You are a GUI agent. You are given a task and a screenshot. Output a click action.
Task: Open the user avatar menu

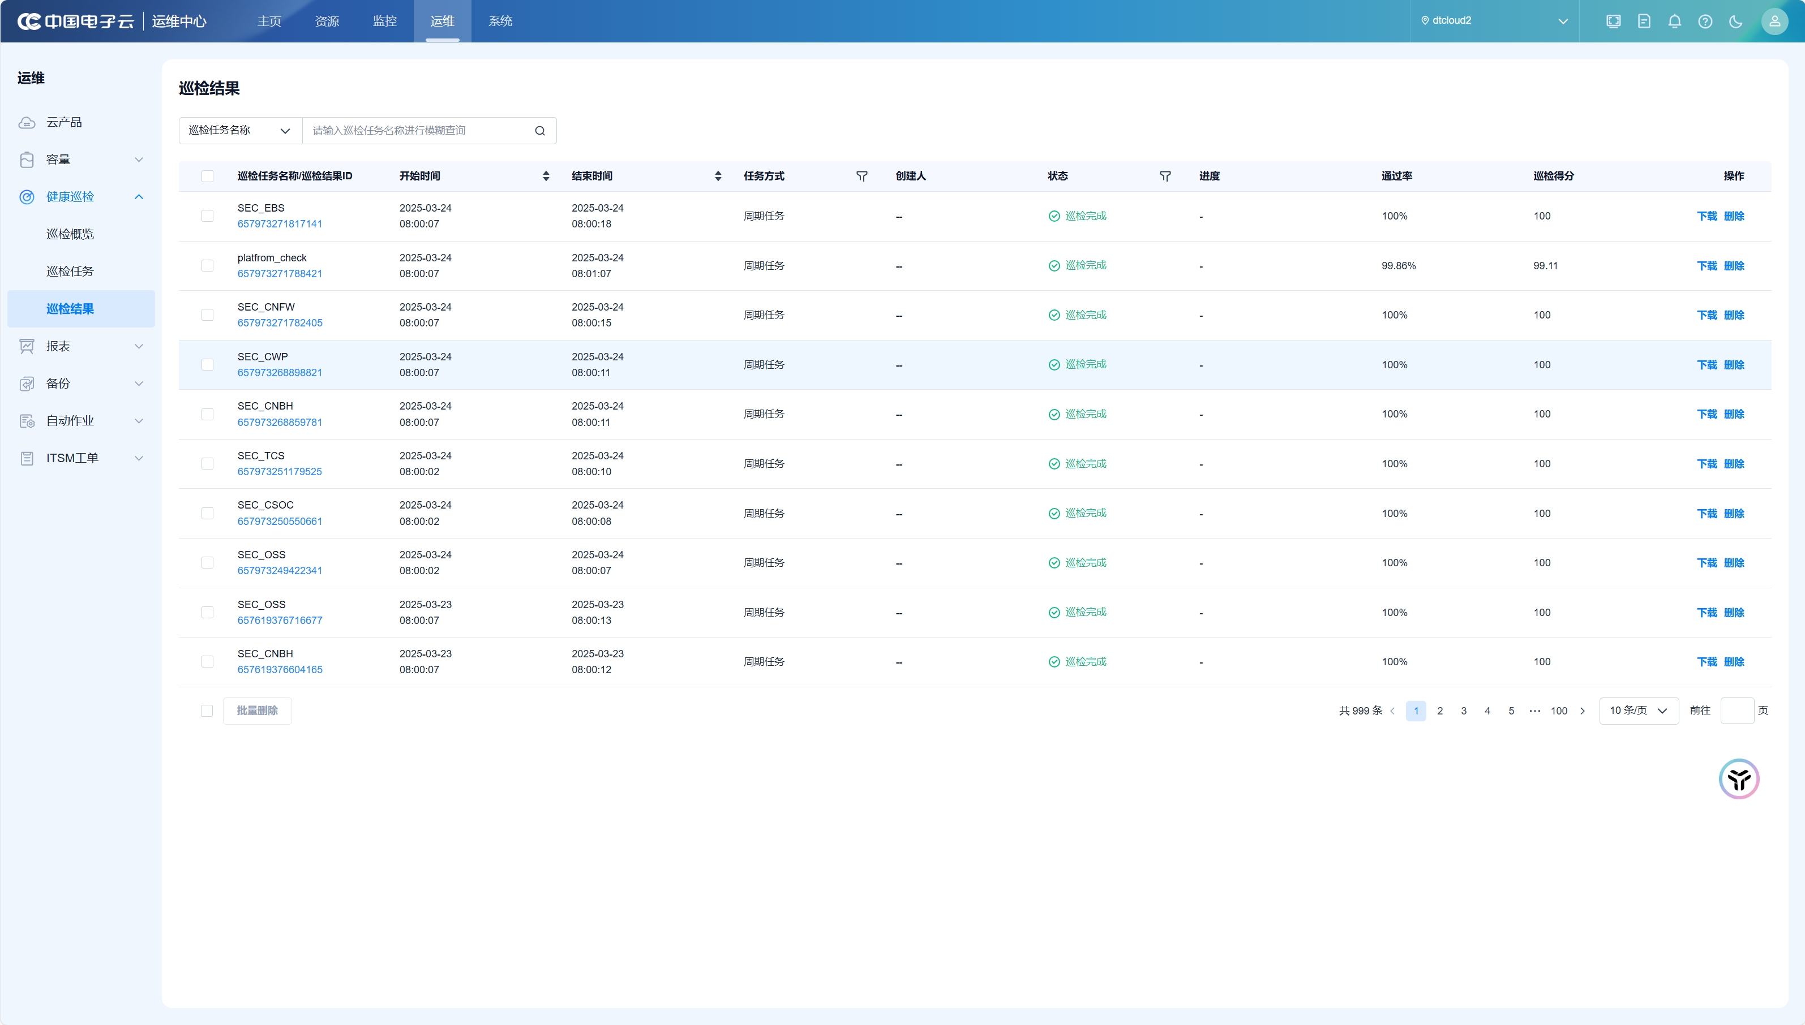point(1774,21)
